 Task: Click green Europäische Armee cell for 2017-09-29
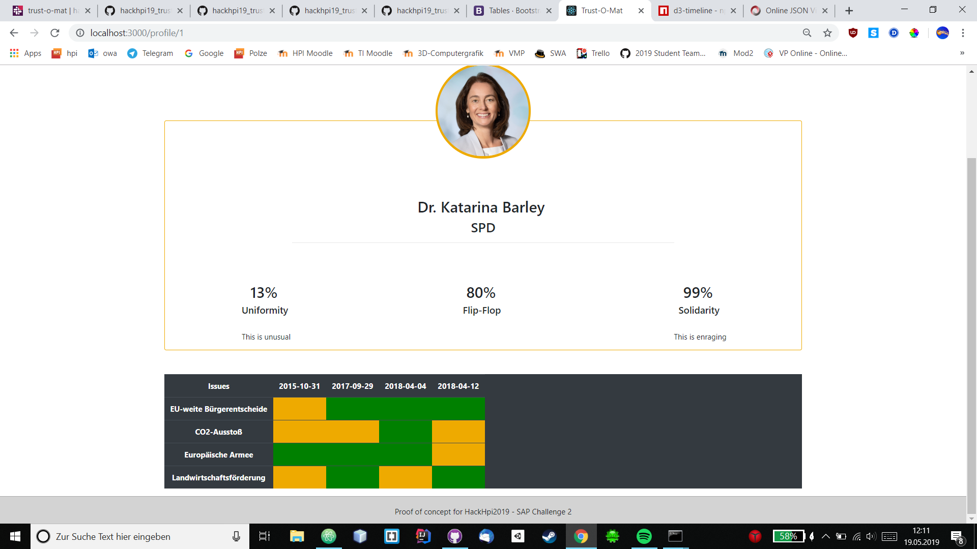pos(353,454)
